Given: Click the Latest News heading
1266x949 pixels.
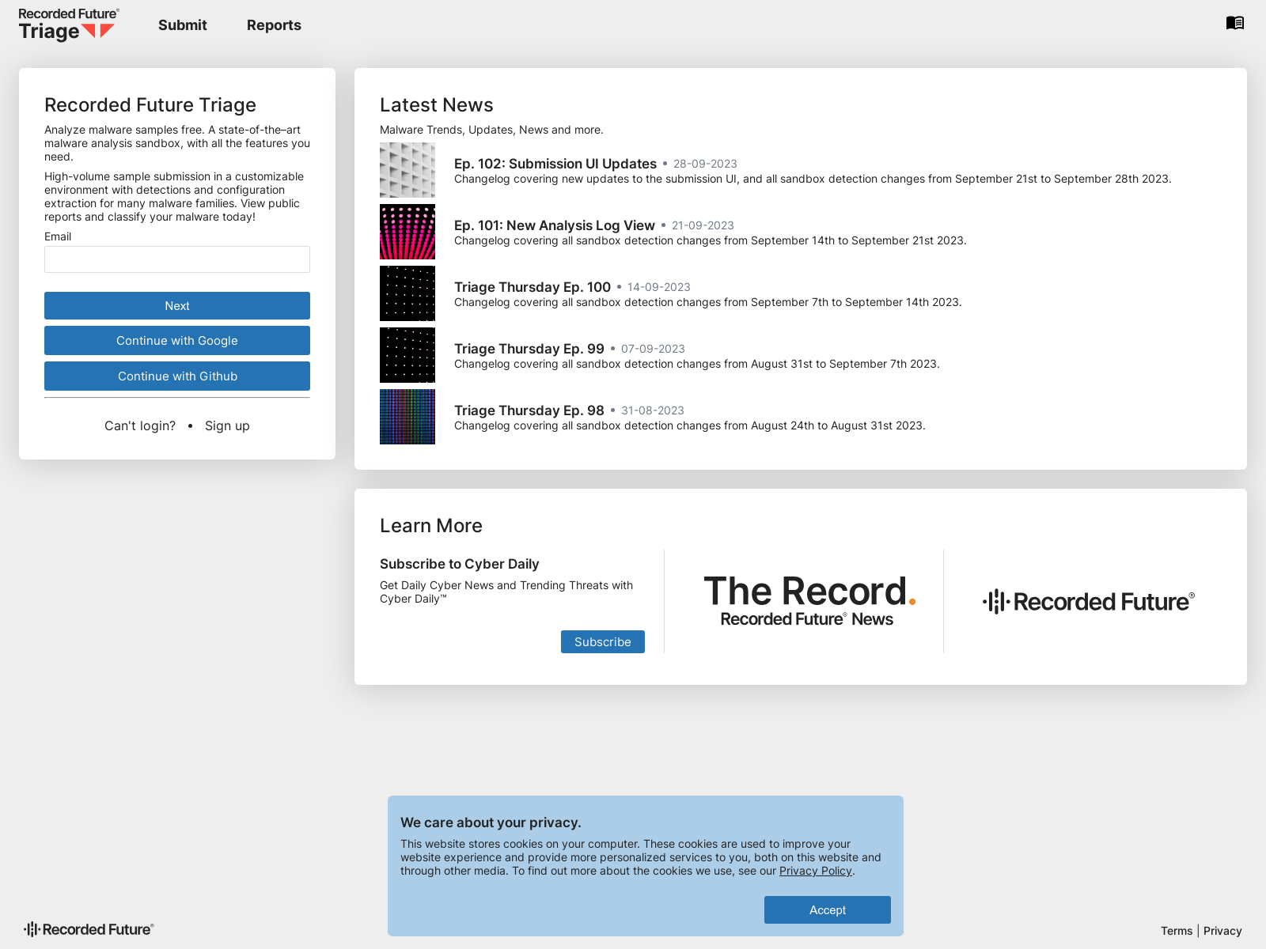Looking at the screenshot, I should (437, 105).
